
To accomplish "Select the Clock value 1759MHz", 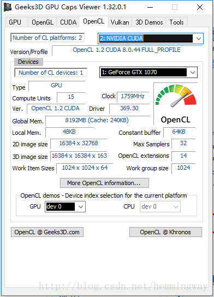I will [133, 97].
